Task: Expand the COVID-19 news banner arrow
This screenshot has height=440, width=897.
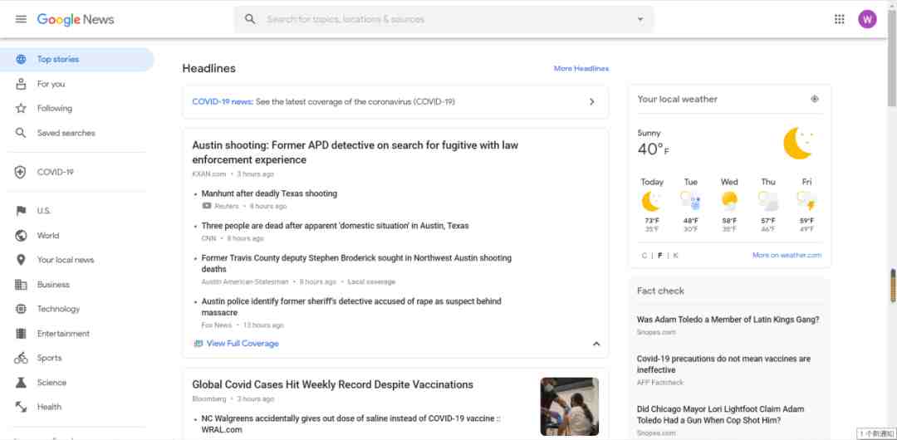Action: (x=591, y=102)
